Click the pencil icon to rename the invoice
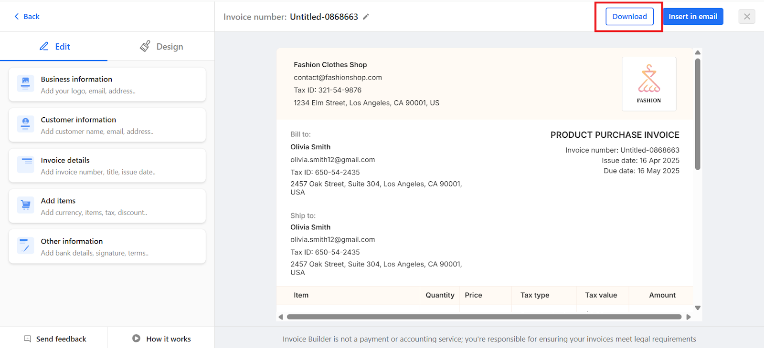764x348 pixels. [366, 16]
